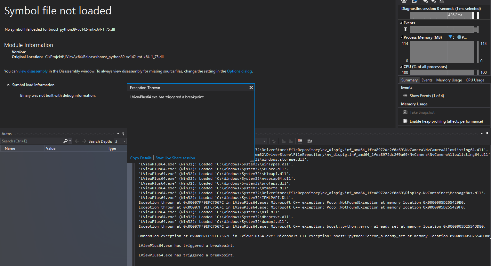
Task: Click the diagnostics export report icon
Action: pos(415,1)
